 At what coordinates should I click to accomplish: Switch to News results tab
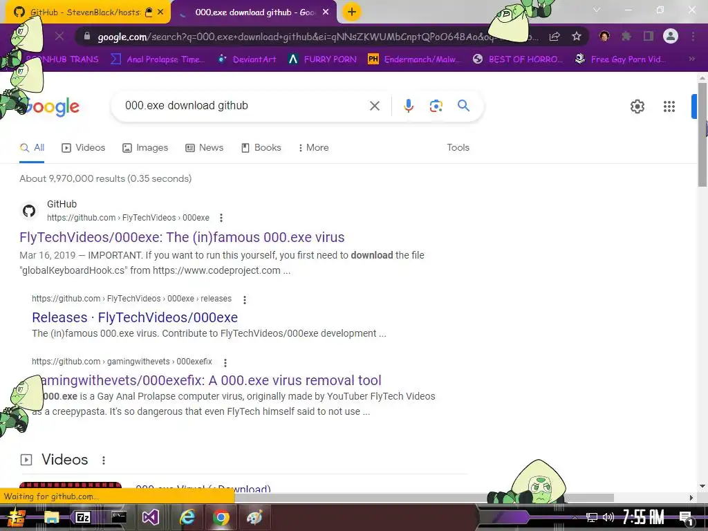205,148
